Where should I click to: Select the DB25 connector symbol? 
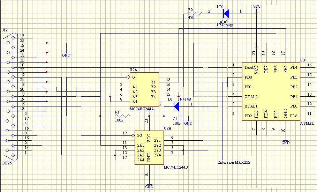pos(10,96)
